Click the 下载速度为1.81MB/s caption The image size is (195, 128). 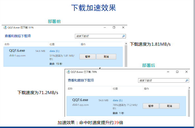[x=150, y=44]
